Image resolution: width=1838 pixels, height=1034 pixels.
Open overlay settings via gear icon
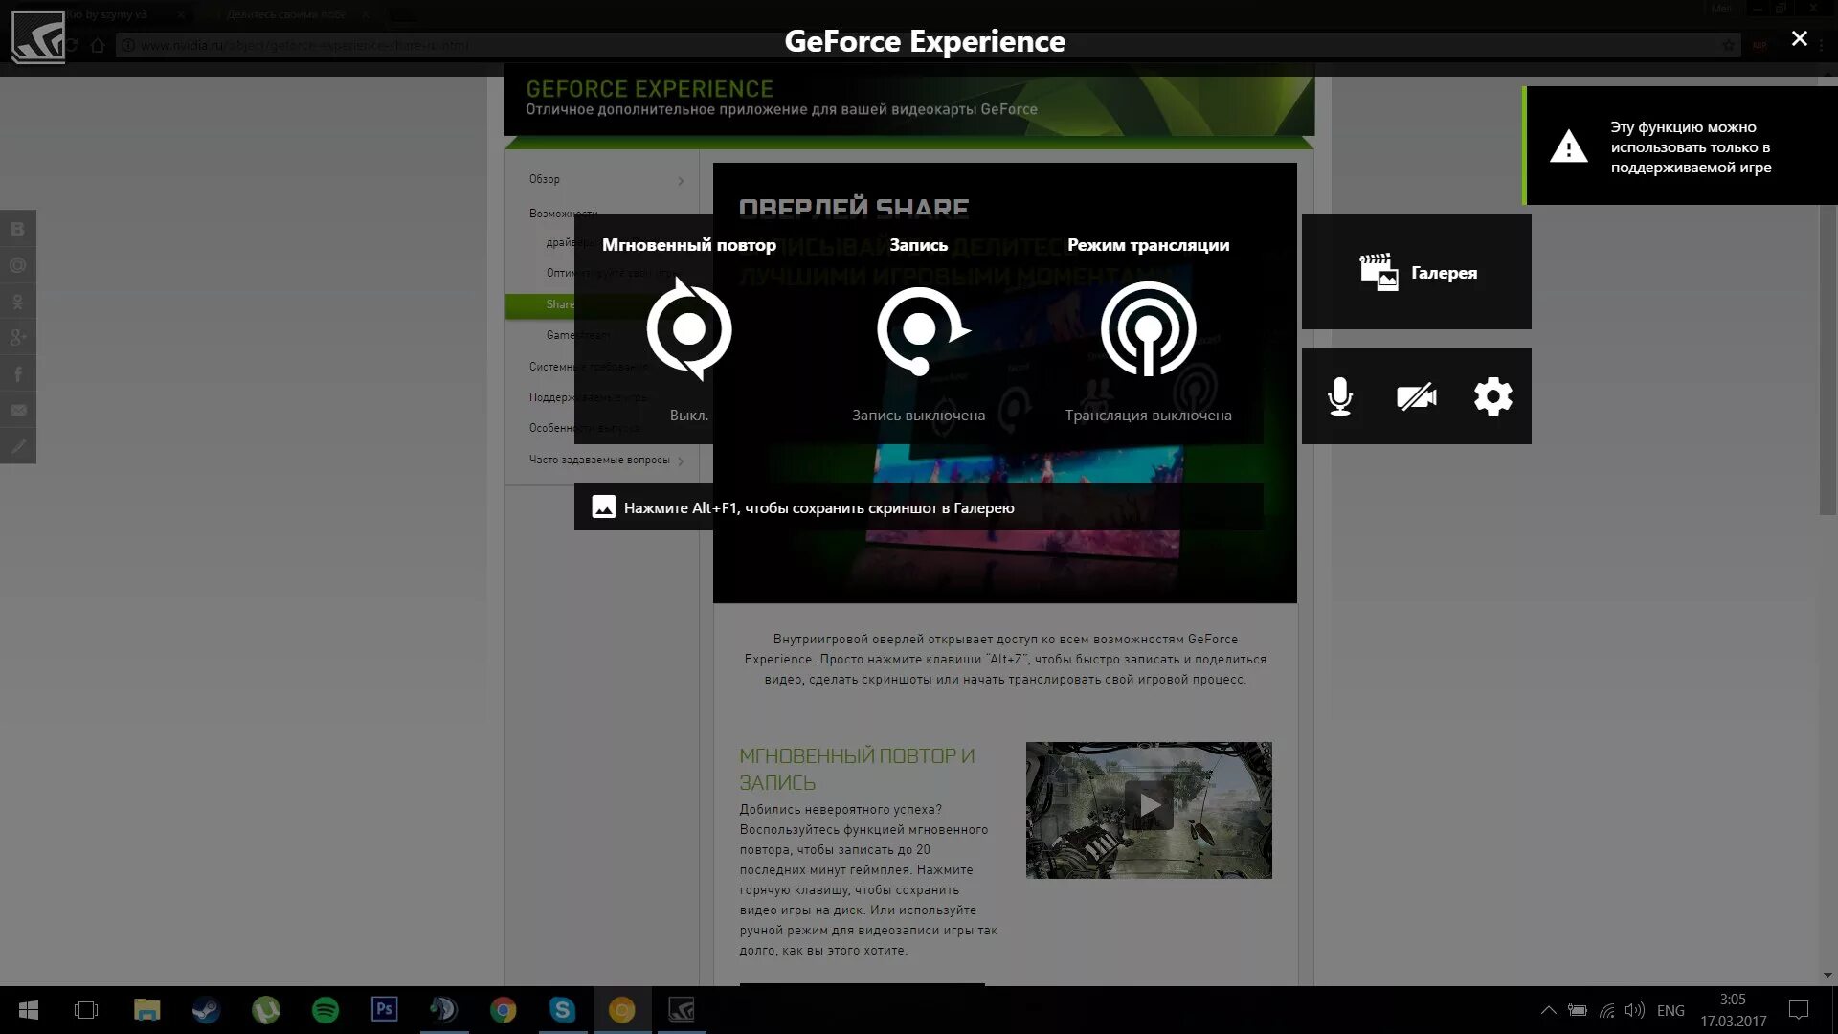pos(1493,396)
